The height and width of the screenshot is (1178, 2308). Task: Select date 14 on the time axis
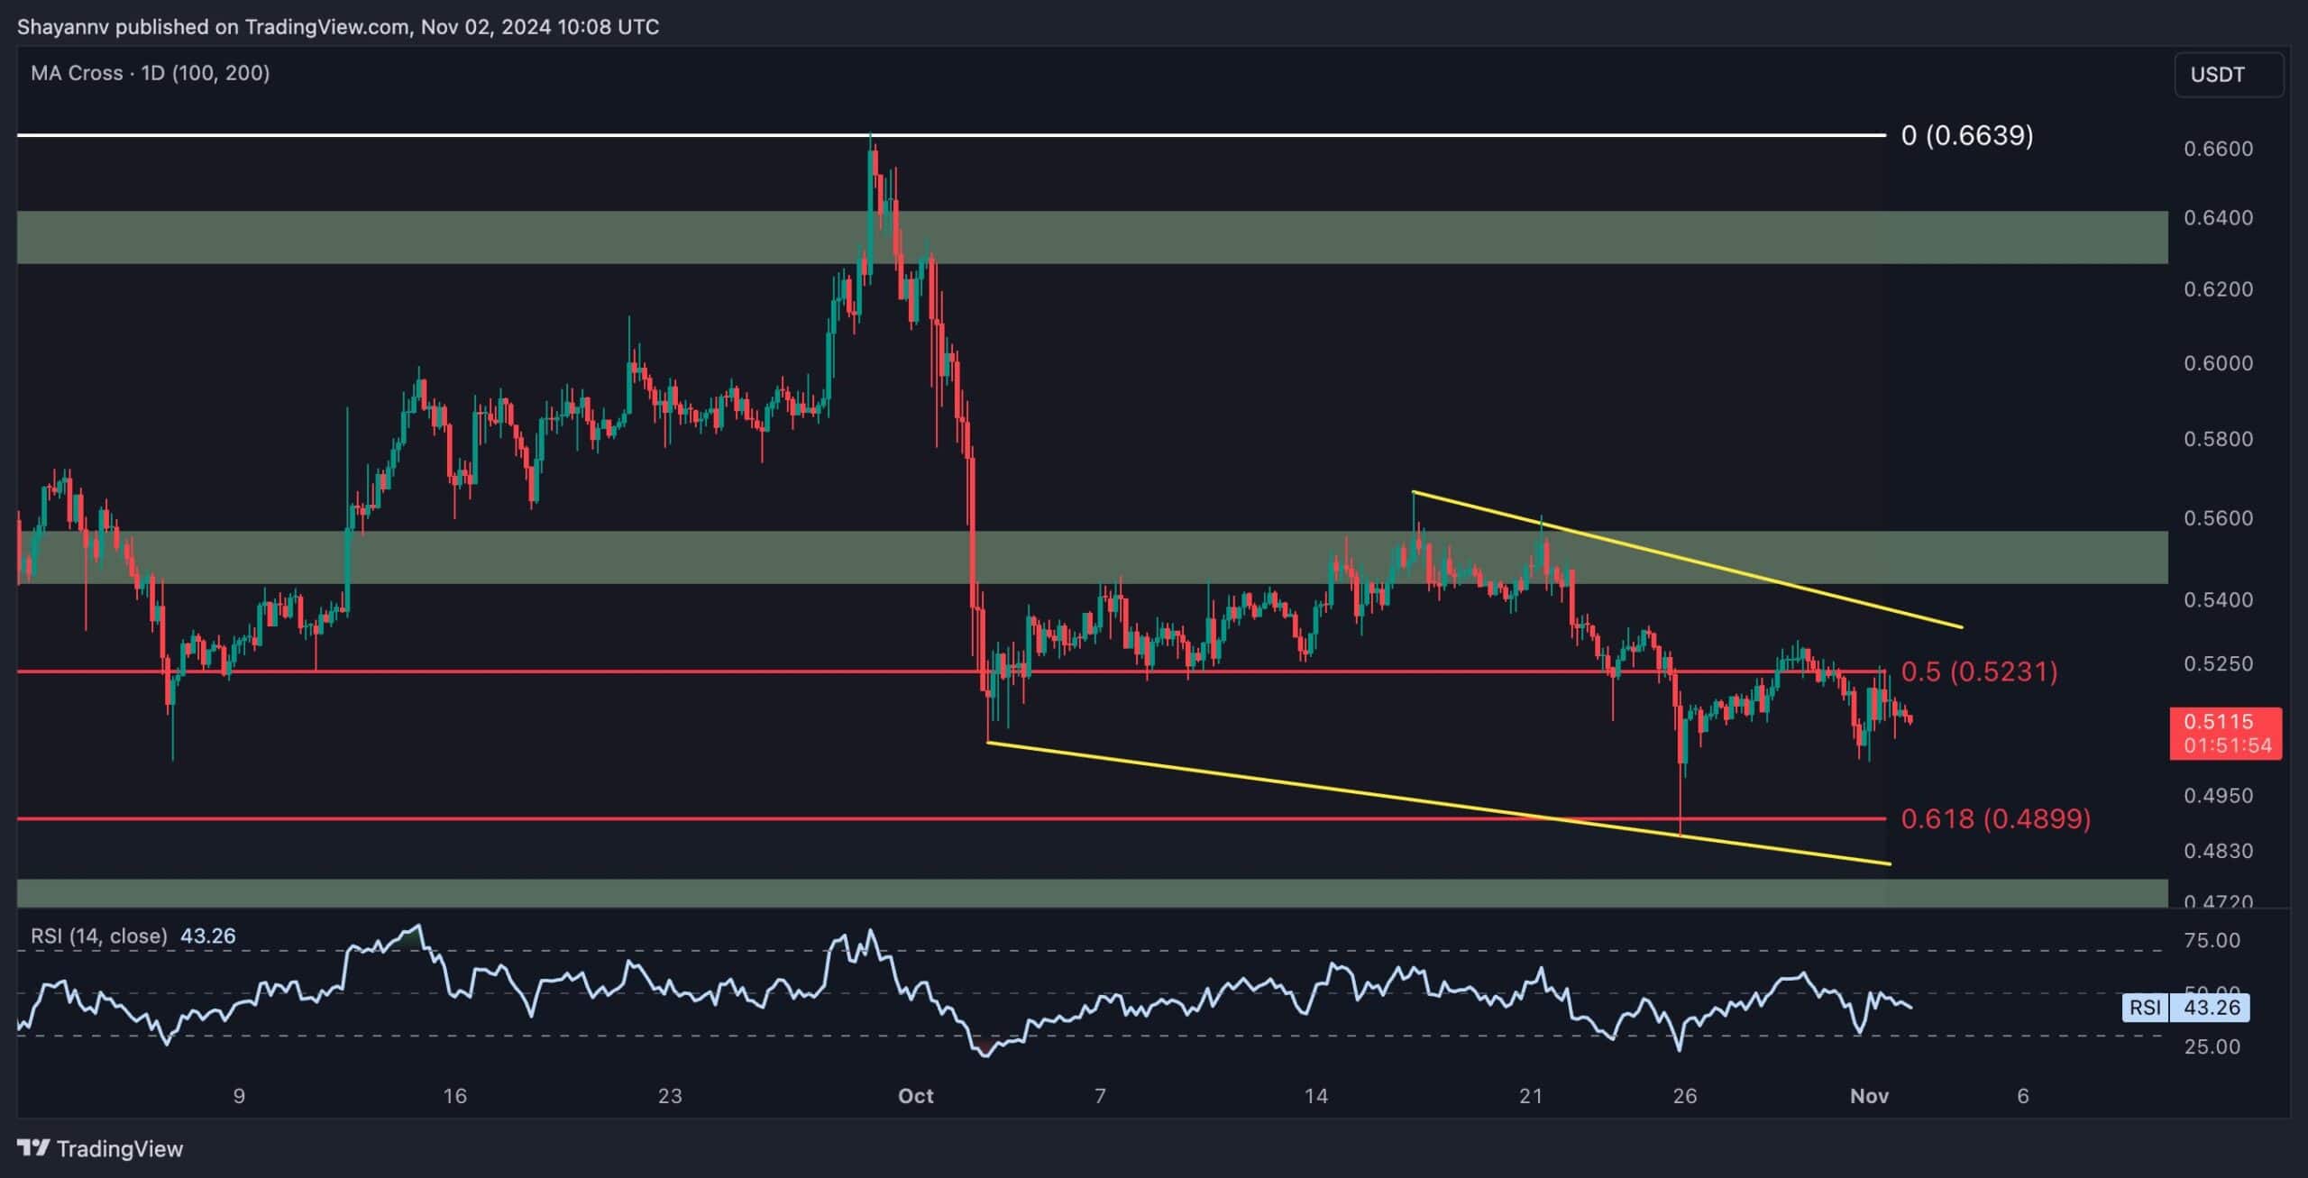pyautogui.click(x=1316, y=1096)
